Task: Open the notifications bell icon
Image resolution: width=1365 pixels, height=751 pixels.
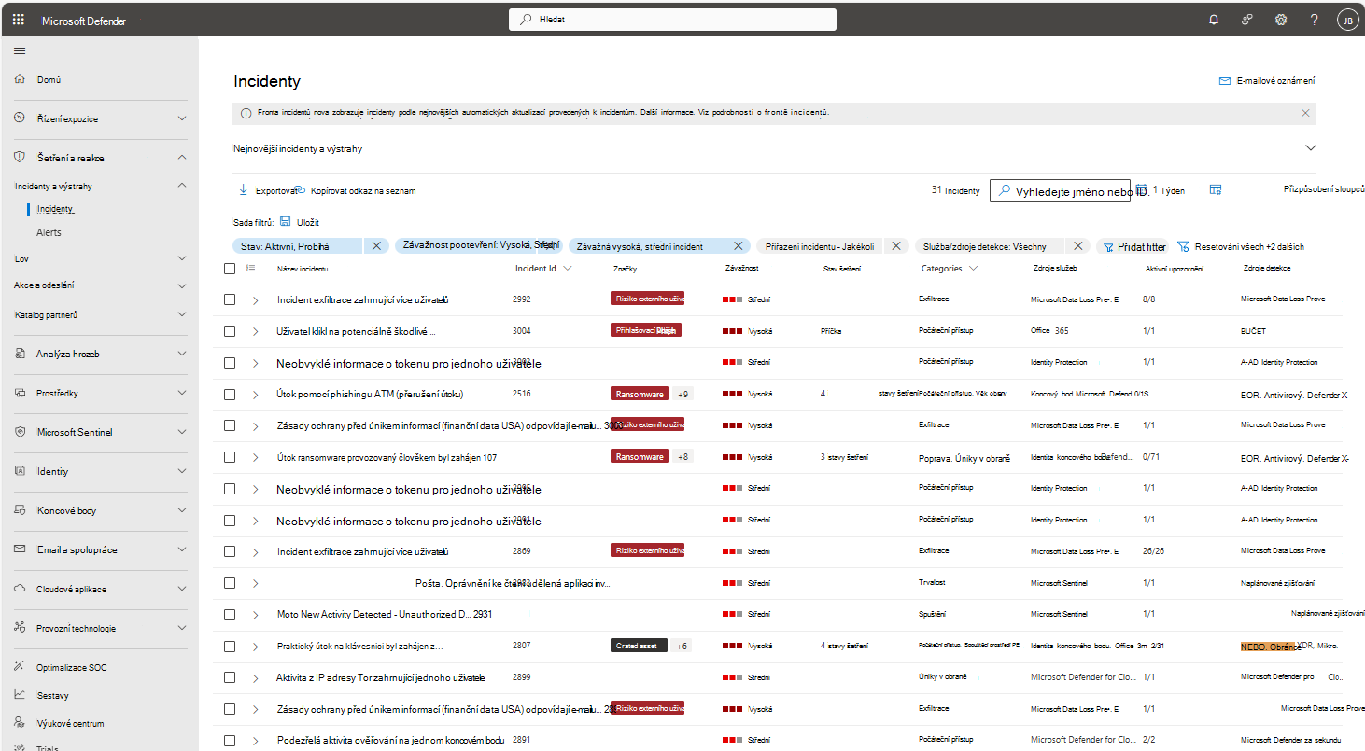Action: point(1214,20)
